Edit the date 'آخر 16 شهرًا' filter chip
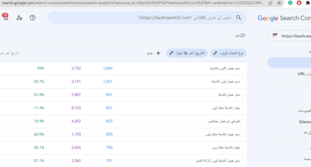The width and height of the screenshot is (311, 167). pos(187,53)
